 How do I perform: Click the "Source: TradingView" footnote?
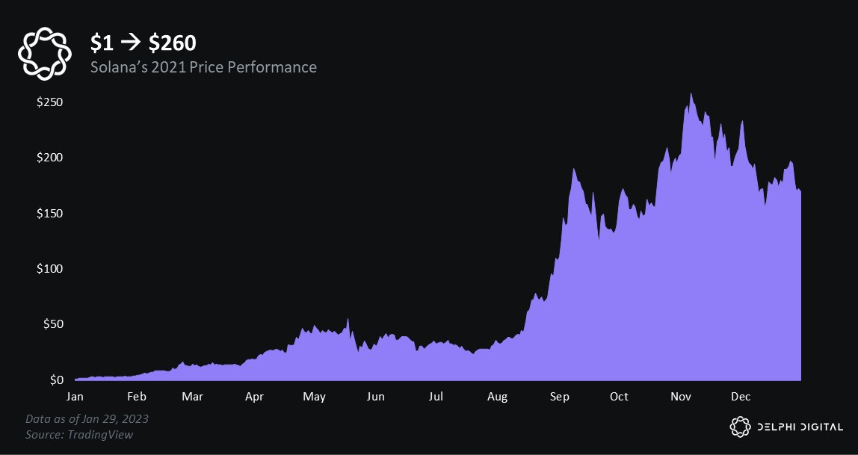coord(79,434)
